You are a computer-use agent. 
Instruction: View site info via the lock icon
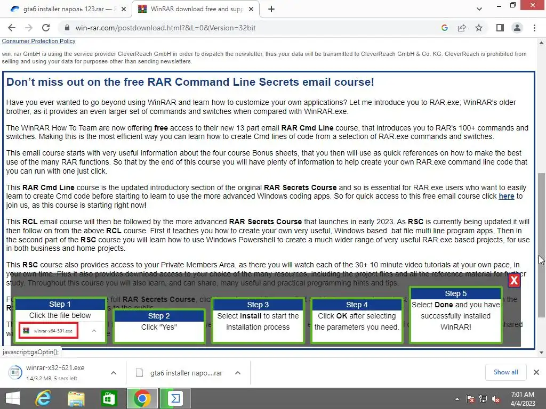click(x=67, y=28)
